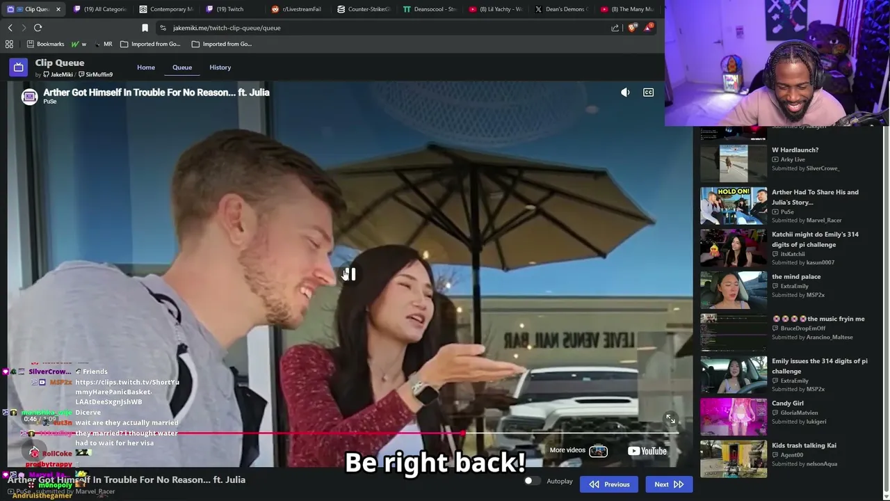
Task: Select the Candy Girl clip thumbnail
Action: (734, 416)
